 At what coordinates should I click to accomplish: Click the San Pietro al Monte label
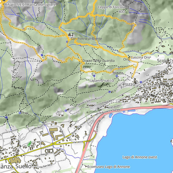click(x=86, y=38)
